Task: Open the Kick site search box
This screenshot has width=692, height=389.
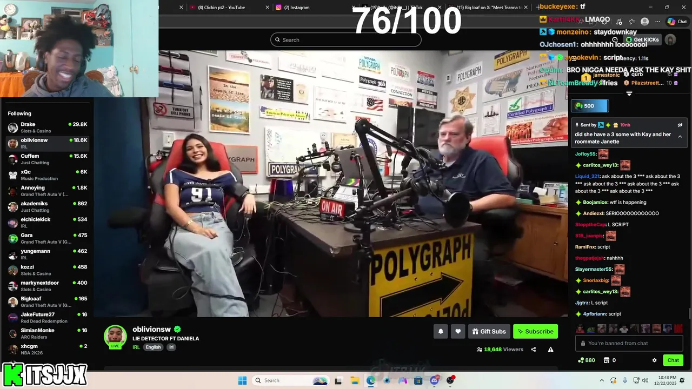Action: point(346,39)
